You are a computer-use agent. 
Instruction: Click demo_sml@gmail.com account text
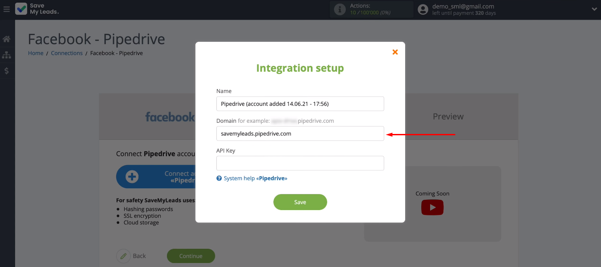[463, 6]
